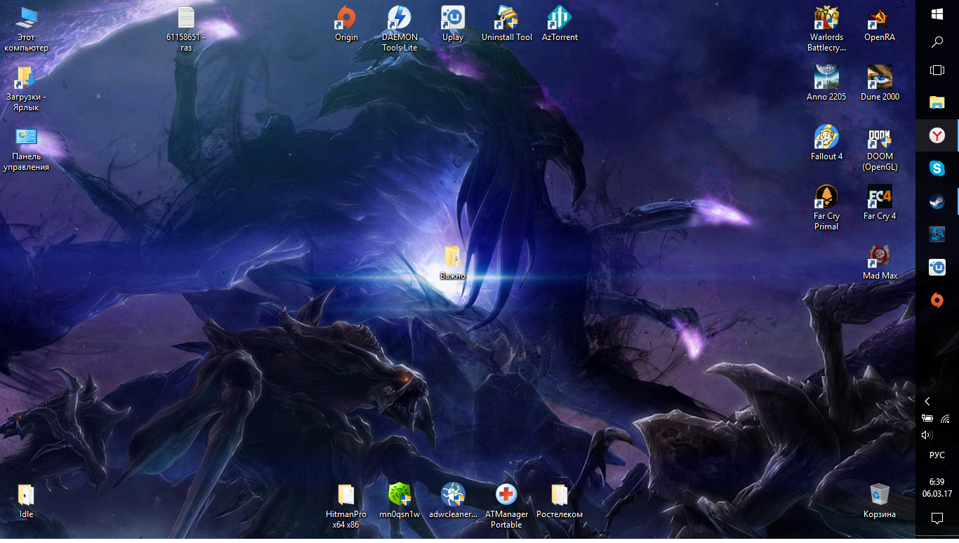Open the clock showing 6:39 06.03.17
This screenshot has height=543, width=959.
point(937,488)
